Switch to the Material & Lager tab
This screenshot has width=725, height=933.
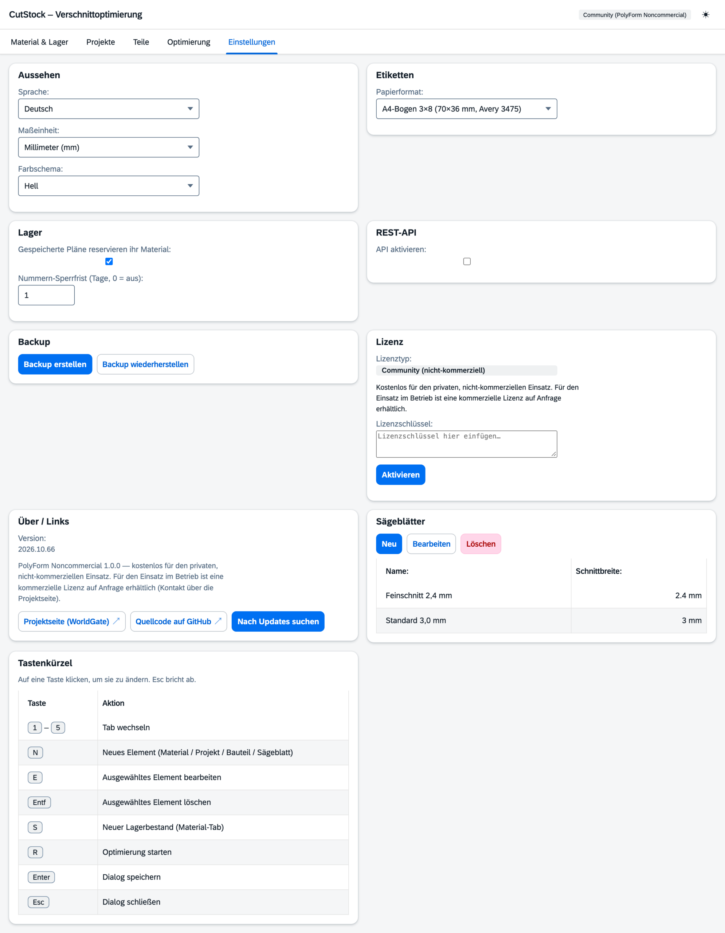click(x=39, y=42)
